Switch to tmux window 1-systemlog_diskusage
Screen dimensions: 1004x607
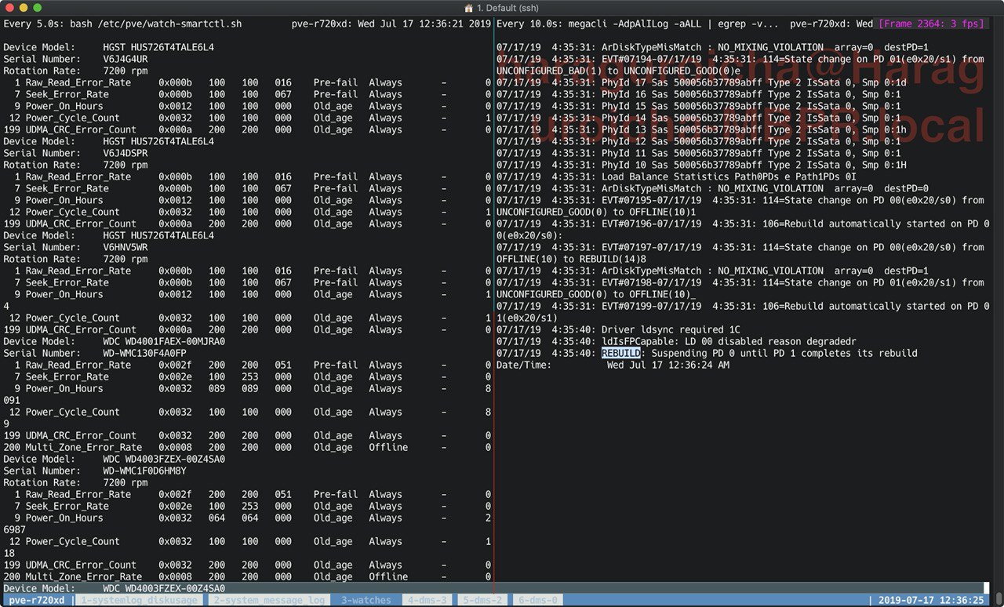click(139, 600)
